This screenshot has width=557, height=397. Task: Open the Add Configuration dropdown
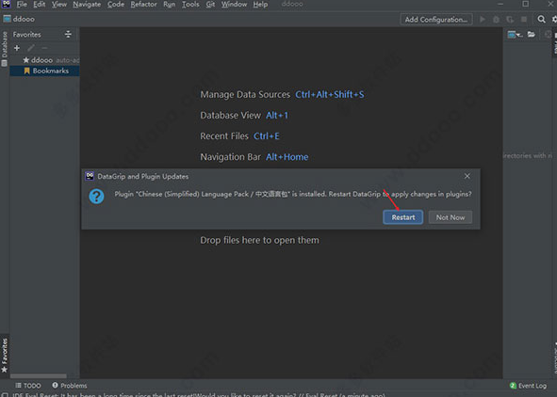point(436,20)
